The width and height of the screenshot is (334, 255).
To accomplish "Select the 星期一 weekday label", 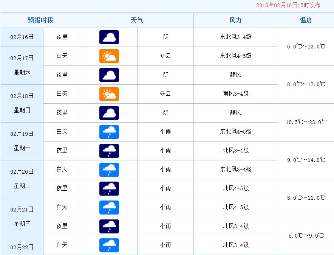I will coord(22,148).
